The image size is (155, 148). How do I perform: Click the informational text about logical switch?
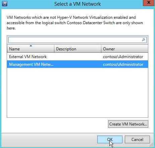pyautogui.click(x=75, y=23)
